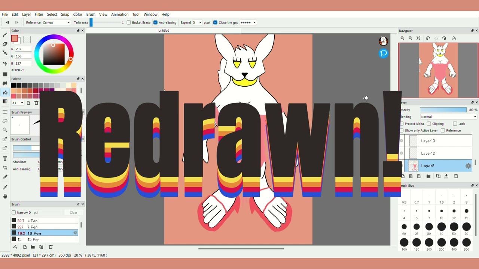Click the Clear button in Brush panel

pyautogui.click(x=73, y=213)
